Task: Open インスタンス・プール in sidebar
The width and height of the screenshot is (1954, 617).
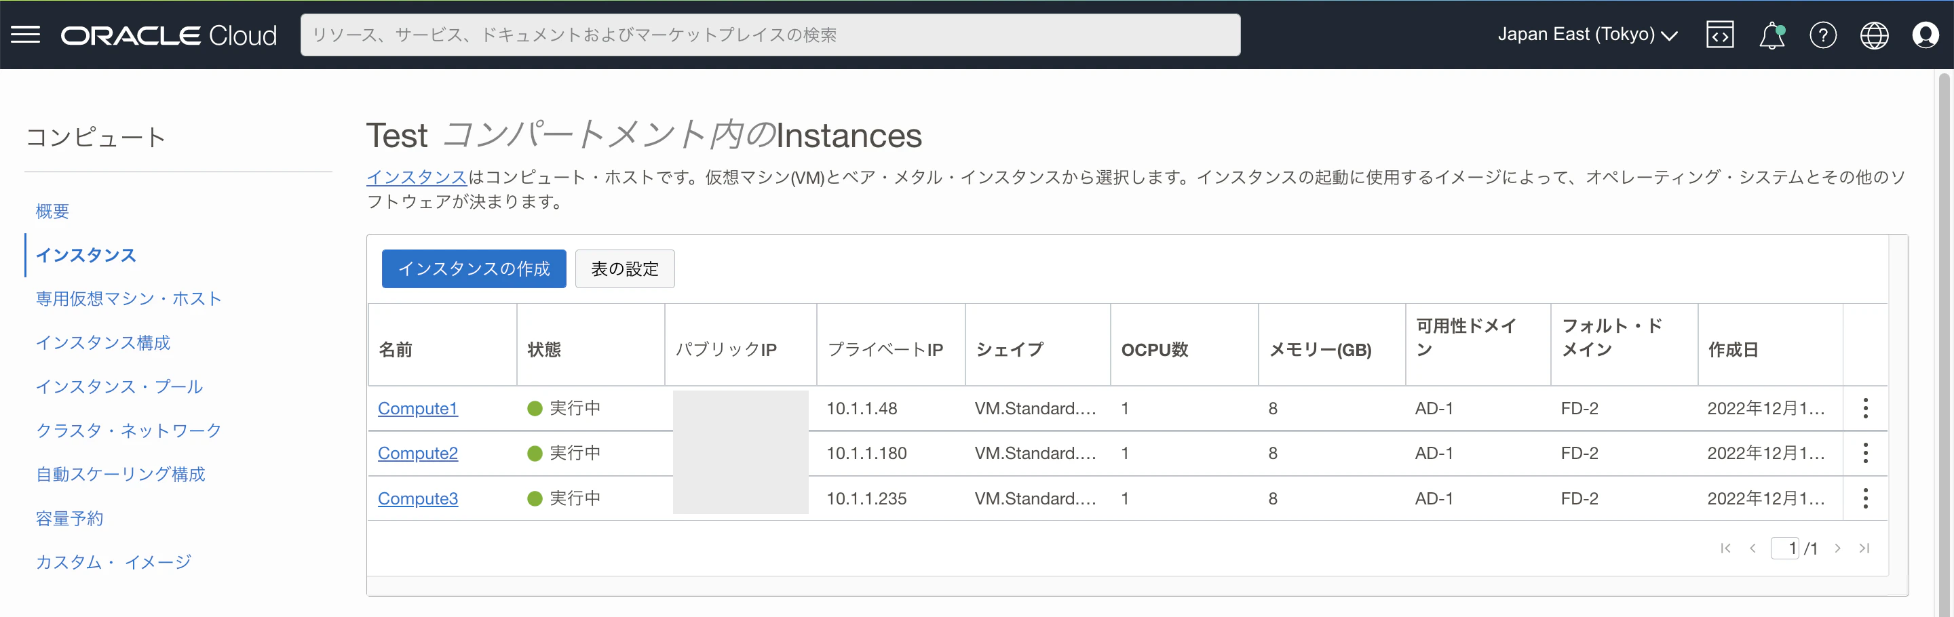Action: pos(119,386)
